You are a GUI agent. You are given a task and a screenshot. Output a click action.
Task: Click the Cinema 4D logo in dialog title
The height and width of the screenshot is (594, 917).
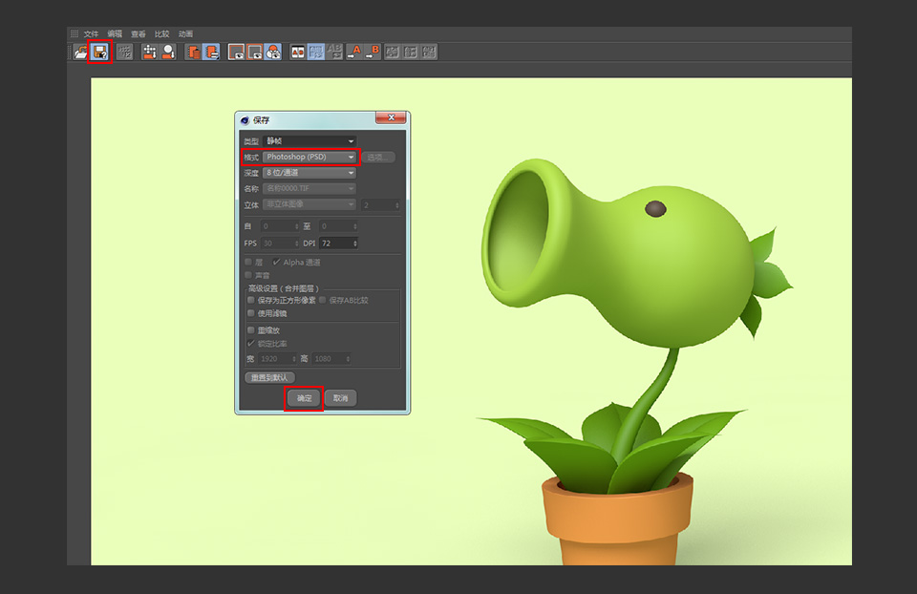point(245,120)
